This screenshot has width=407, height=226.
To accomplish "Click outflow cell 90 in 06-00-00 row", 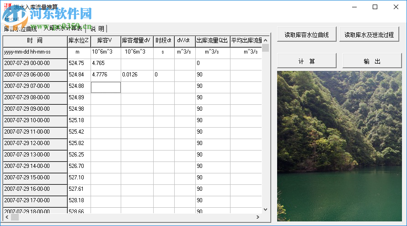I will click(213, 75).
